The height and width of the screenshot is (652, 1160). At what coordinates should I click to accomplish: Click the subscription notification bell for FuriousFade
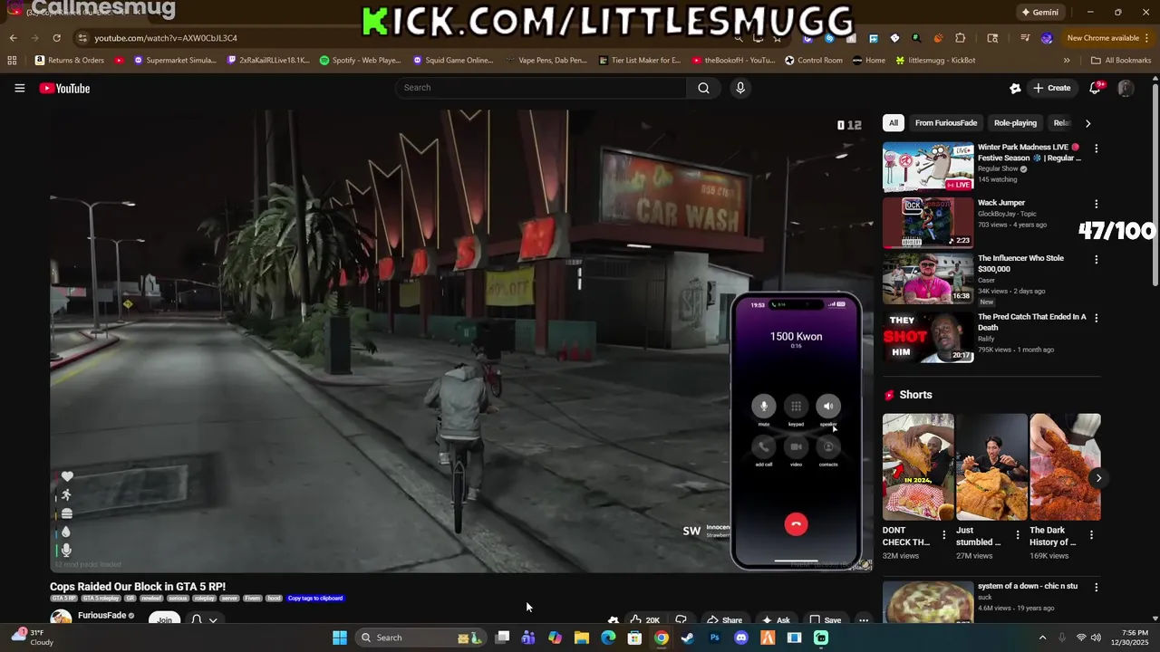coord(196,620)
